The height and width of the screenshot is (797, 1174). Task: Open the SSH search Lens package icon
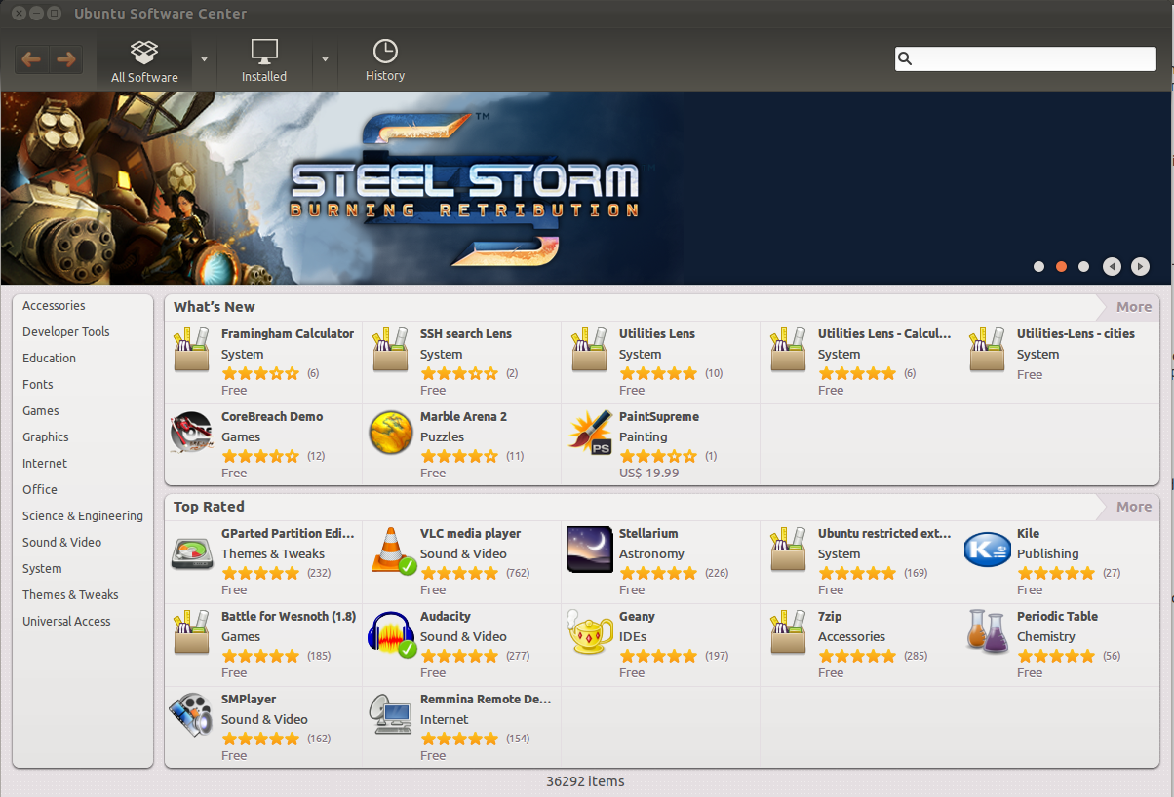point(390,350)
